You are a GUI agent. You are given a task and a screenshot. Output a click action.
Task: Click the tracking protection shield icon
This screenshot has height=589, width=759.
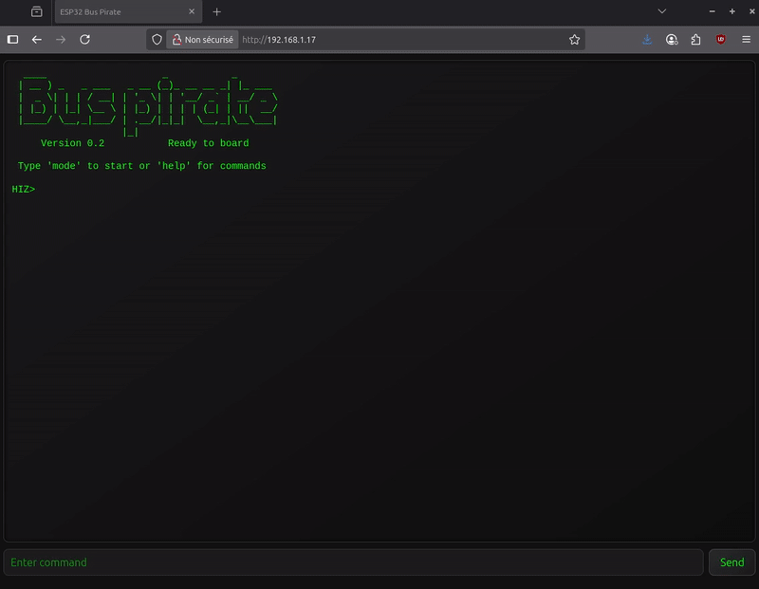(x=157, y=40)
